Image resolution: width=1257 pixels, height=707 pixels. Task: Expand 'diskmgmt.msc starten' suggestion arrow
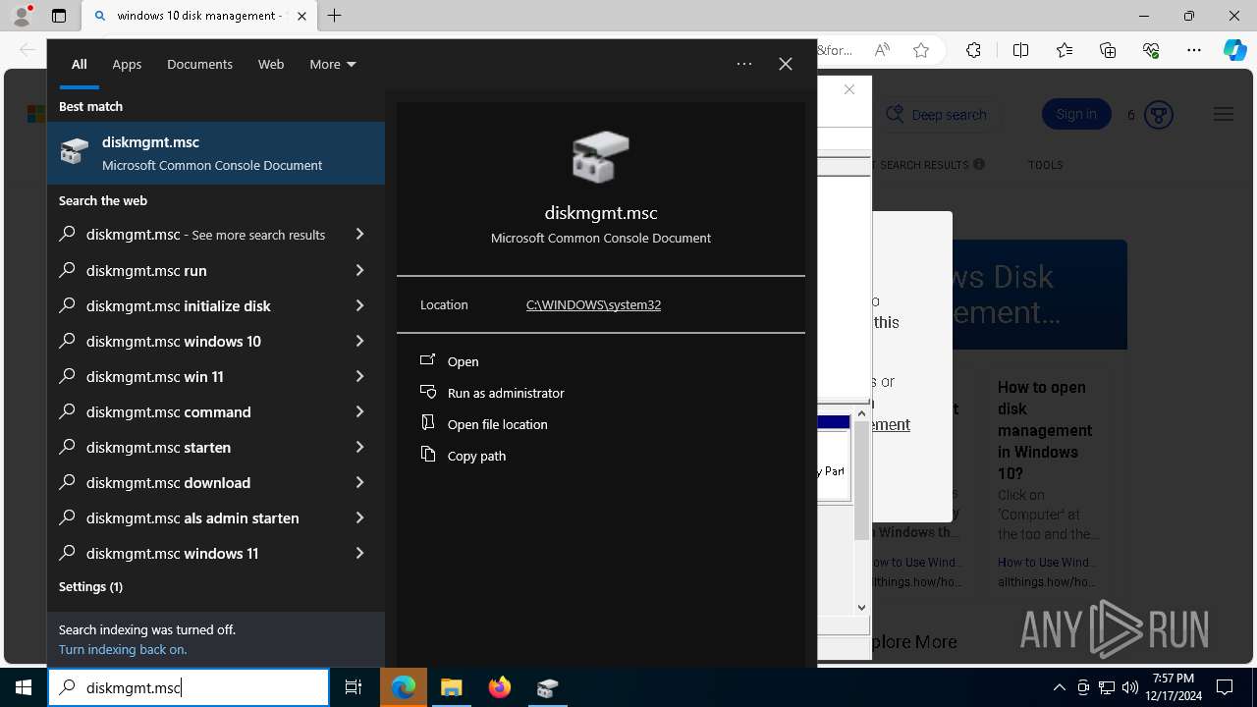[x=359, y=447]
